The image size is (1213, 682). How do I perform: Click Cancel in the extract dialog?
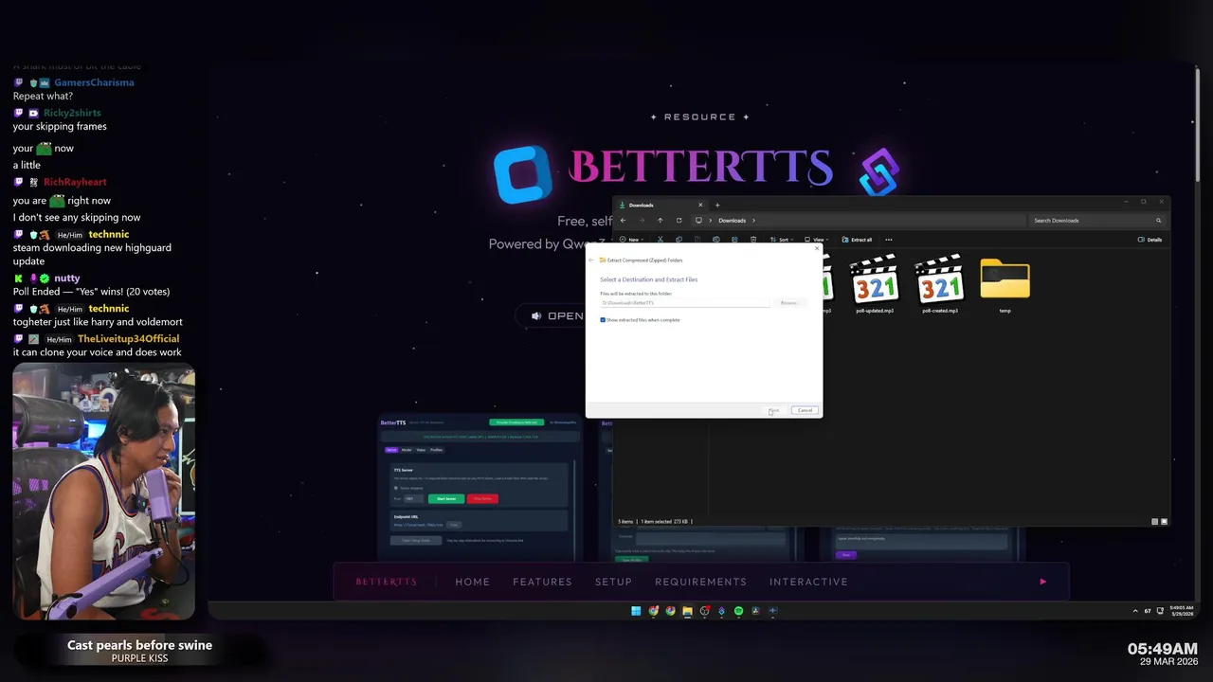[805, 410]
